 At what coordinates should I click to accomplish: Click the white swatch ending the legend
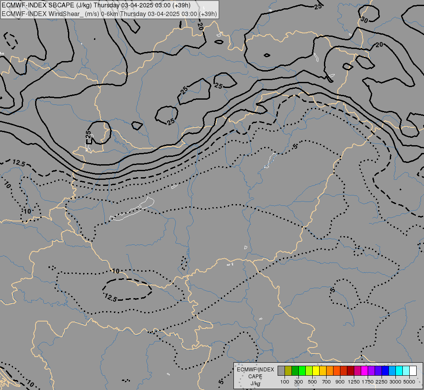pos(413,371)
